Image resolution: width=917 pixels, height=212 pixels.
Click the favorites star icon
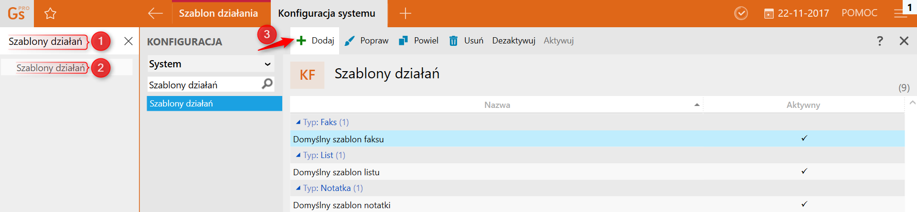point(50,13)
